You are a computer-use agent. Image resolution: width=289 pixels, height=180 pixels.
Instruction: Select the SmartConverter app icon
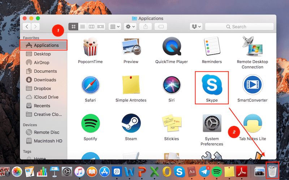[253, 85]
